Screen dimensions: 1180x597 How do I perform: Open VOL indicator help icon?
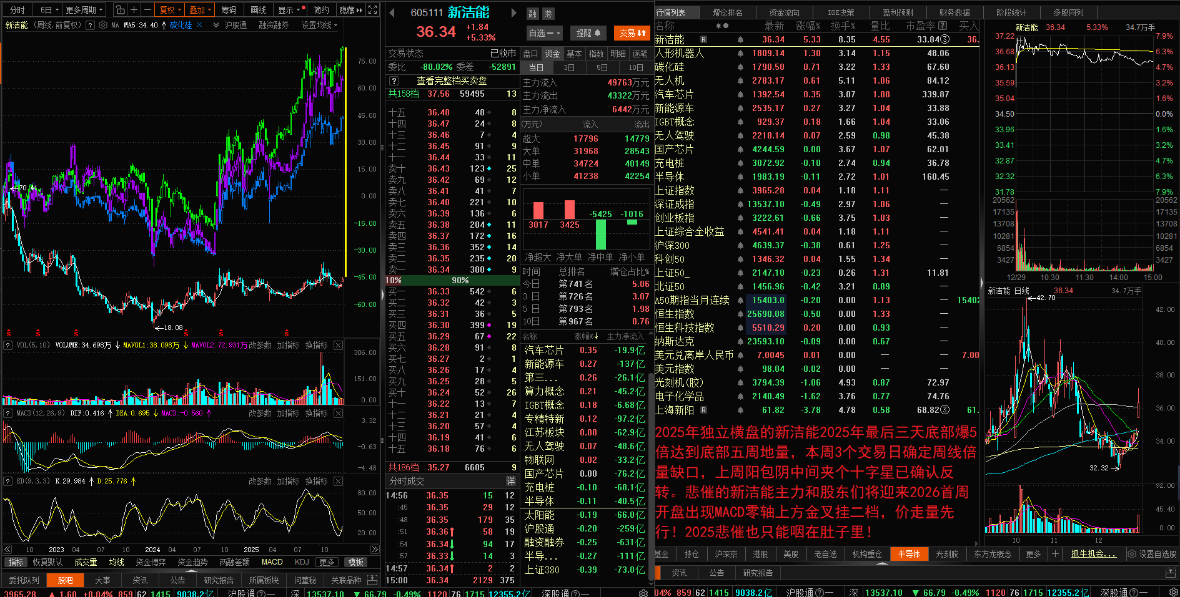click(8, 345)
